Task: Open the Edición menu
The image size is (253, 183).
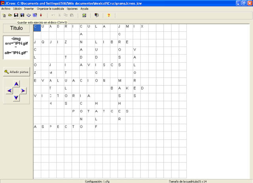Action: 17,9
